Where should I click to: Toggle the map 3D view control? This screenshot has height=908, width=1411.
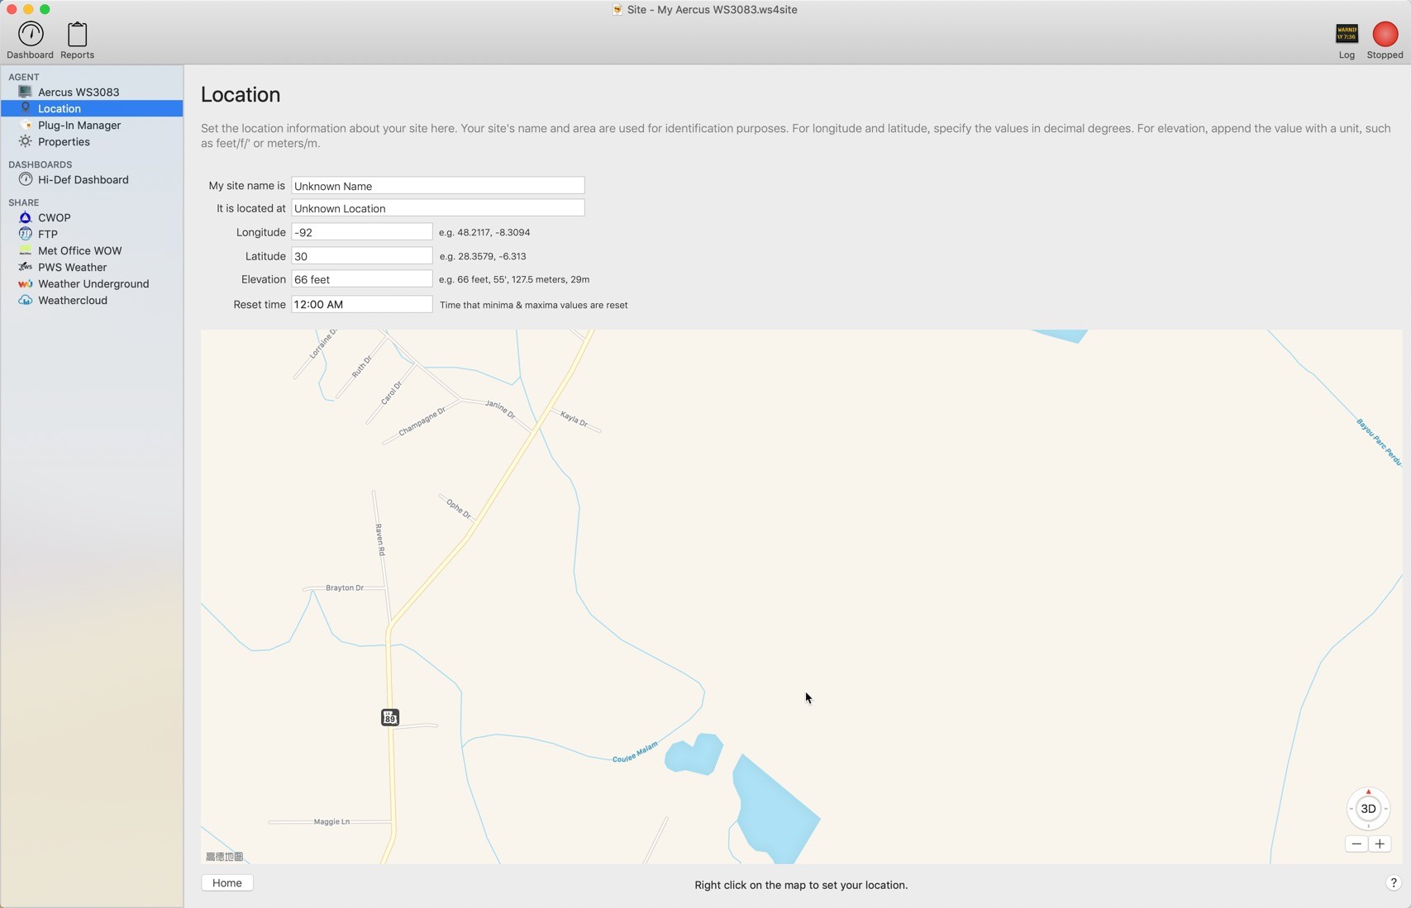1368,809
